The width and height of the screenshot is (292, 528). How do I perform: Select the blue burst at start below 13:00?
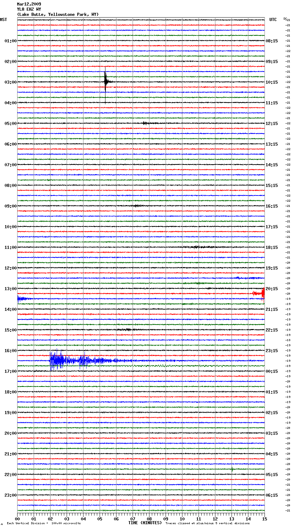click(25, 299)
